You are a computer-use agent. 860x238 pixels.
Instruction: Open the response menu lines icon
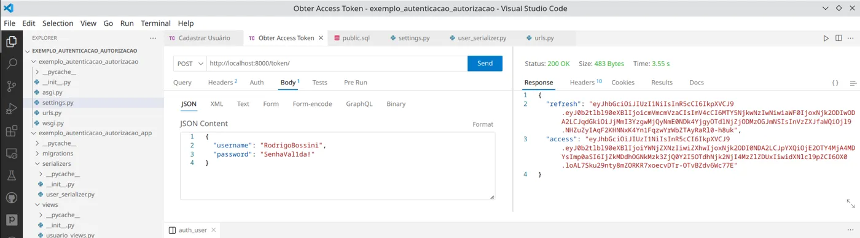coord(853,83)
